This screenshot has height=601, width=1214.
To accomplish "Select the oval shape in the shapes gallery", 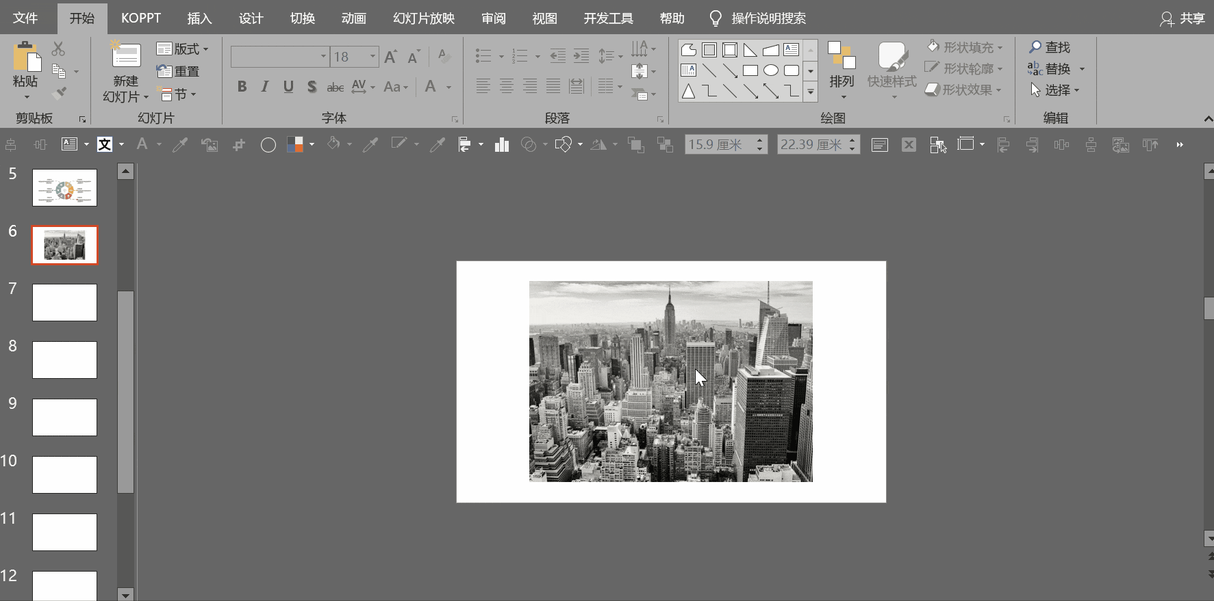I will click(x=771, y=70).
